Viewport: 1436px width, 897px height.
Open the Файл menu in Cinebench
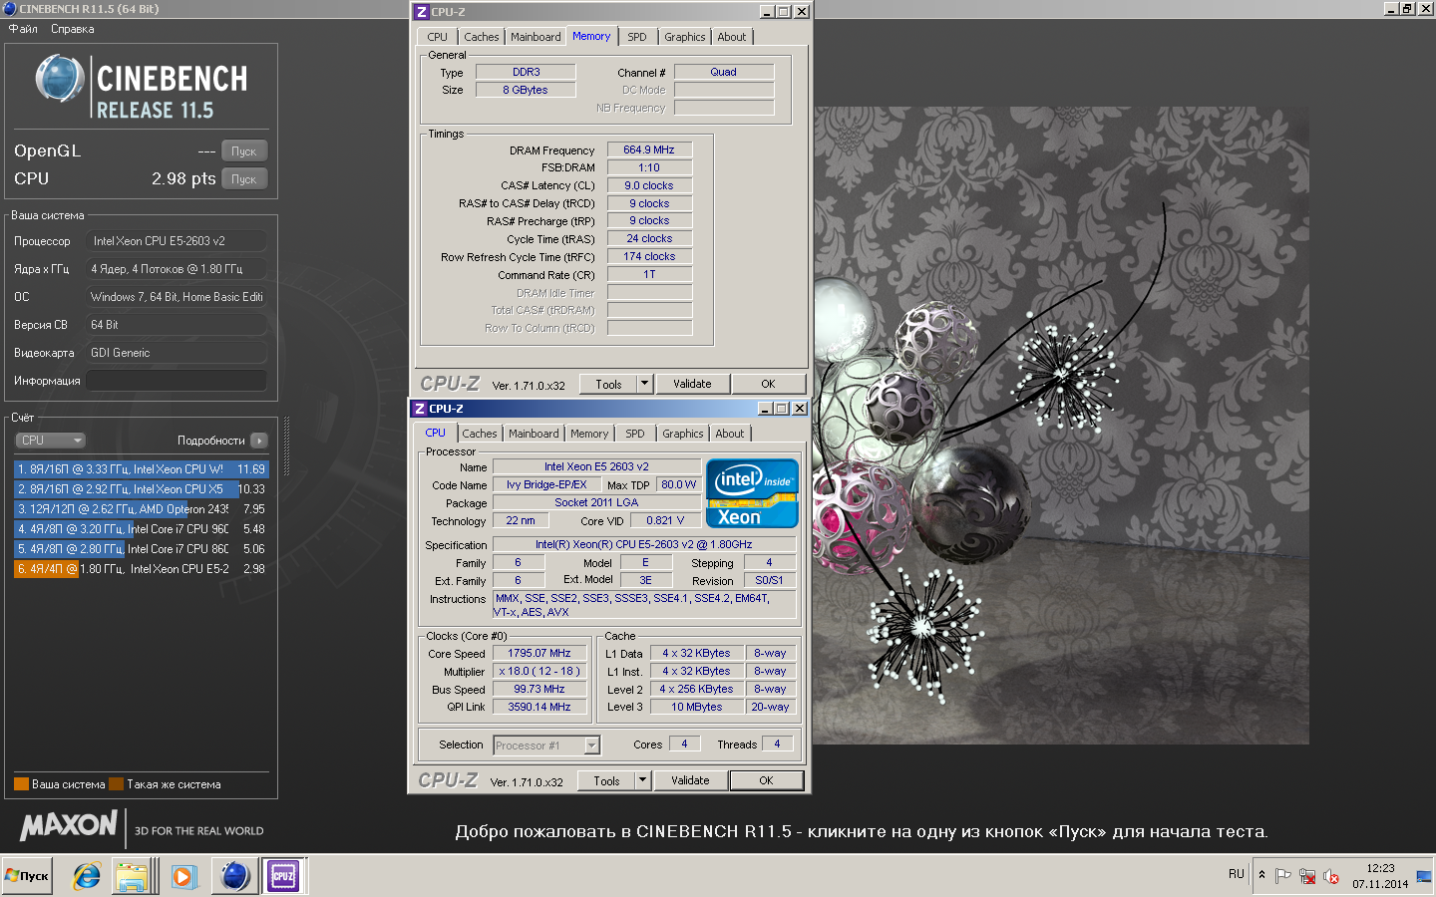23,29
